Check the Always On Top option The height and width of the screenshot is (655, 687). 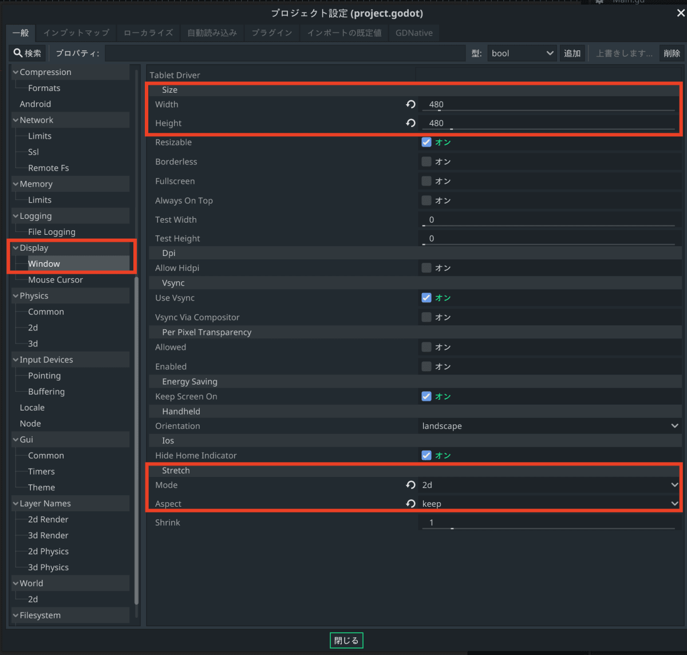[427, 200]
